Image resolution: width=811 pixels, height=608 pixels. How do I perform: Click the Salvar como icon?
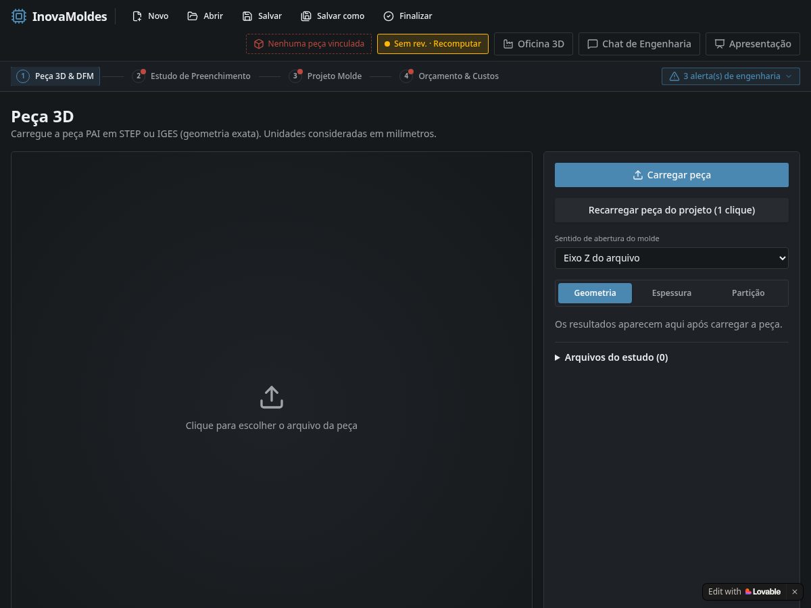306,16
